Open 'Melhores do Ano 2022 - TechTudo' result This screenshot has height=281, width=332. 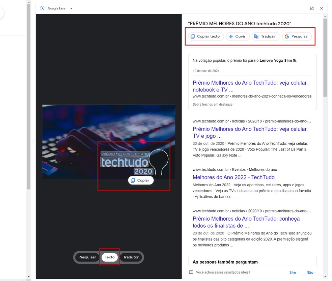pyautogui.click(x=233, y=177)
